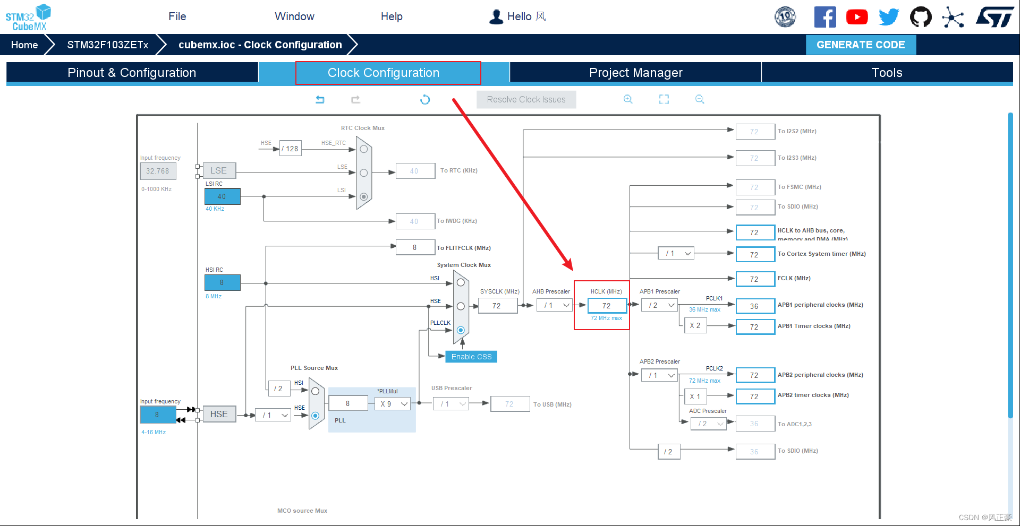Screen dimensions: 1020x526
Task: Open the Help menu
Action: pos(392,16)
